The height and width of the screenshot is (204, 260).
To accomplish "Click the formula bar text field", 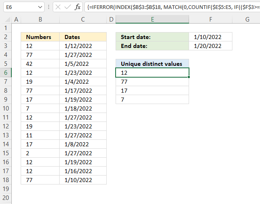I will (x=172, y=7).
